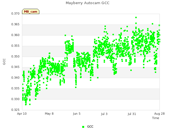
Task: Click the 0.345 y-axis value
Action: tap(15, 67)
